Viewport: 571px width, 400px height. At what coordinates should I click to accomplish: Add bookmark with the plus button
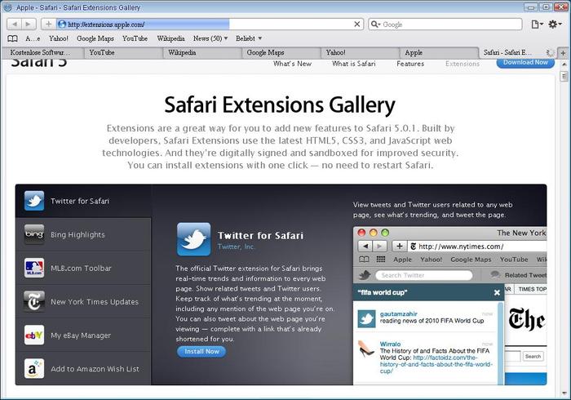tap(48, 24)
